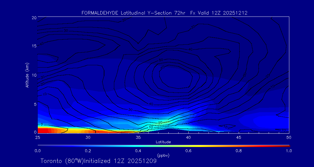The height and width of the screenshot is (167, 314).
Task: Select the 40 tick on the latitude axis
Action: coord(188,137)
